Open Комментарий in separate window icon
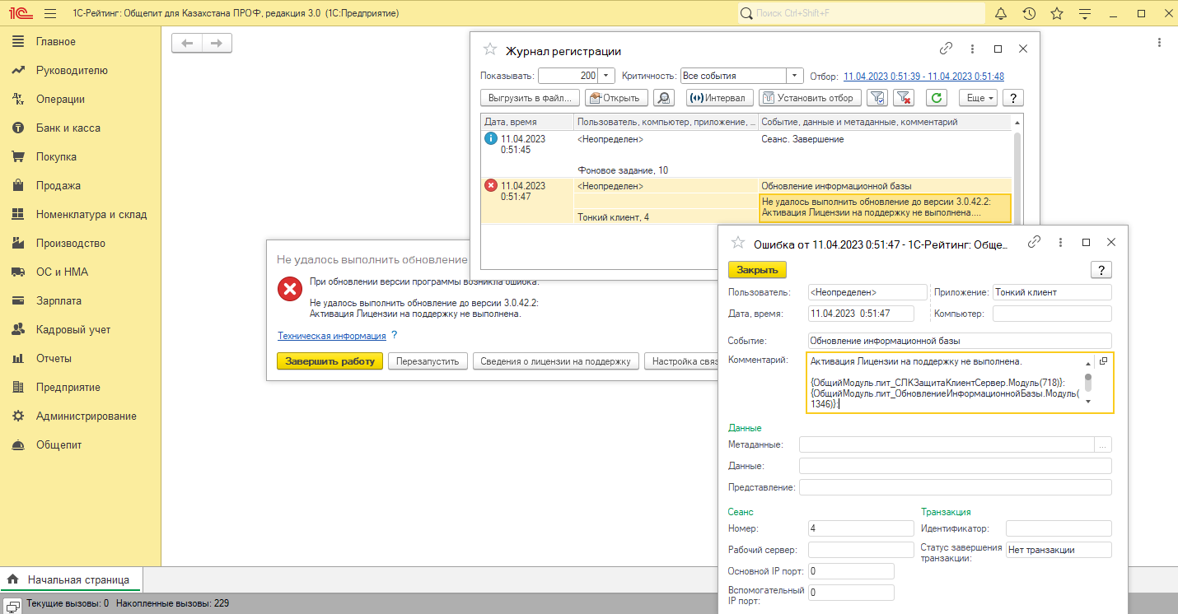This screenshot has height=614, width=1178. (x=1104, y=361)
